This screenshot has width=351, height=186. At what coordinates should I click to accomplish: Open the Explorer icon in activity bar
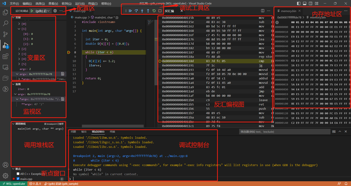5,12
